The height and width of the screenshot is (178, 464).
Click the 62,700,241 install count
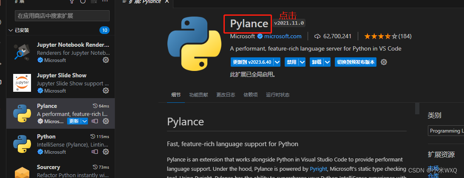[x=337, y=37]
